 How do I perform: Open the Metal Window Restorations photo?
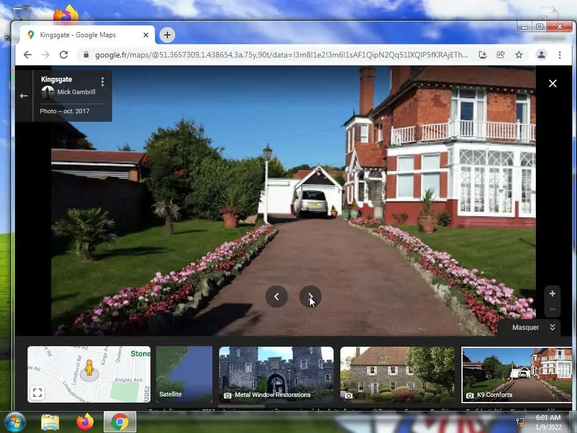[x=276, y=374]
